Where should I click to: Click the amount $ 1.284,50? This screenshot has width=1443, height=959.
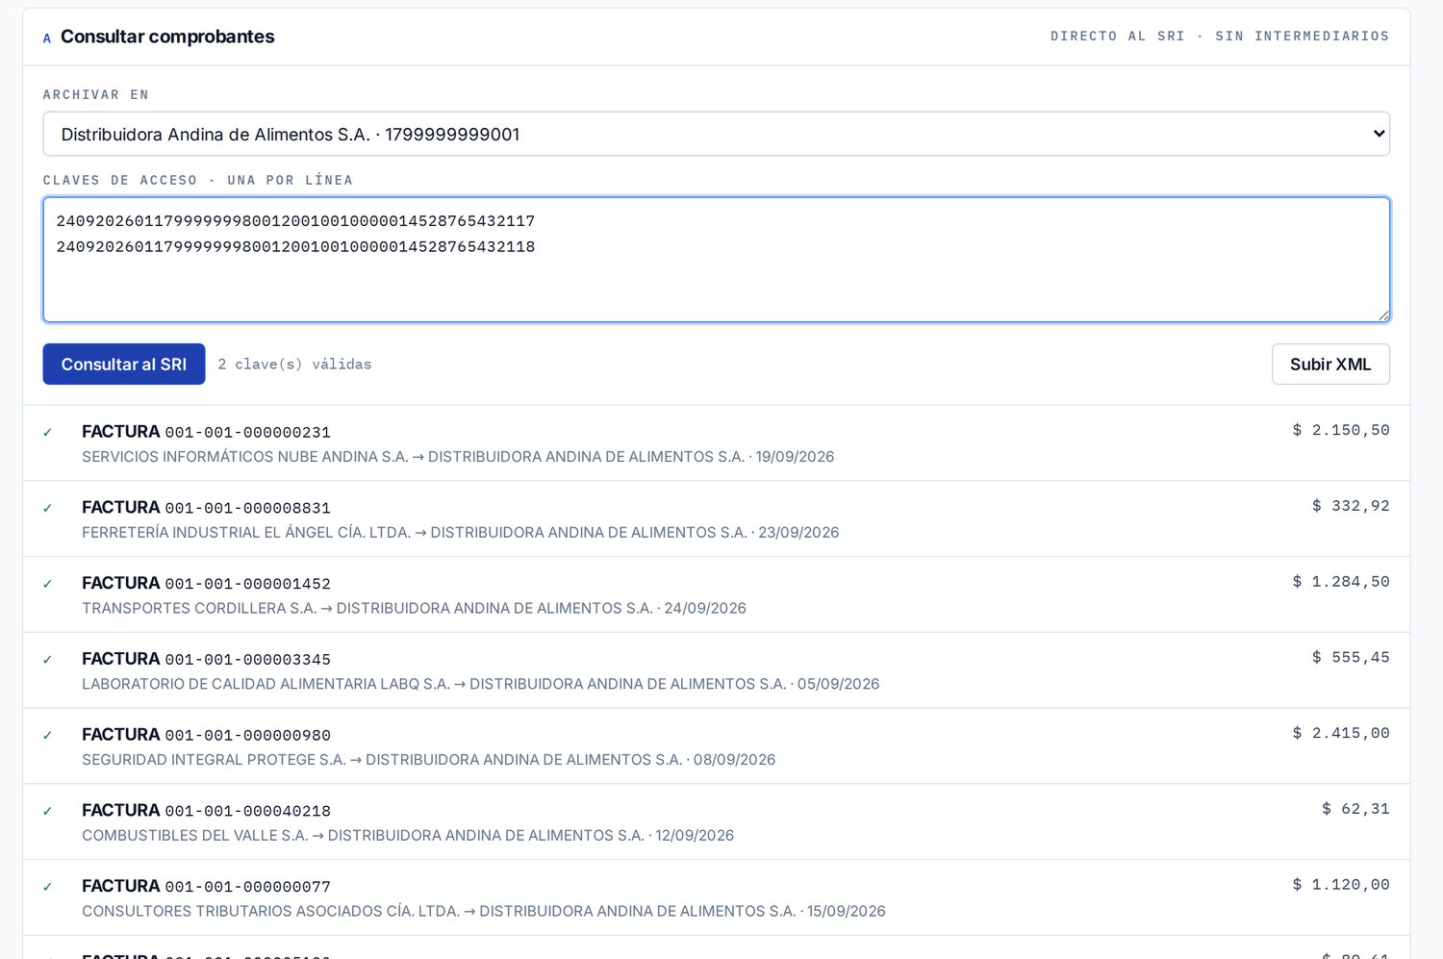[x=1341, y=582]
